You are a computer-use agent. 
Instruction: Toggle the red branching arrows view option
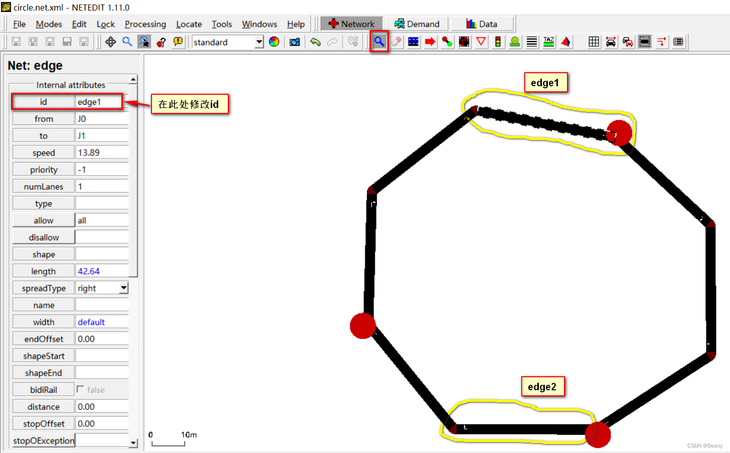click(662, 42)
